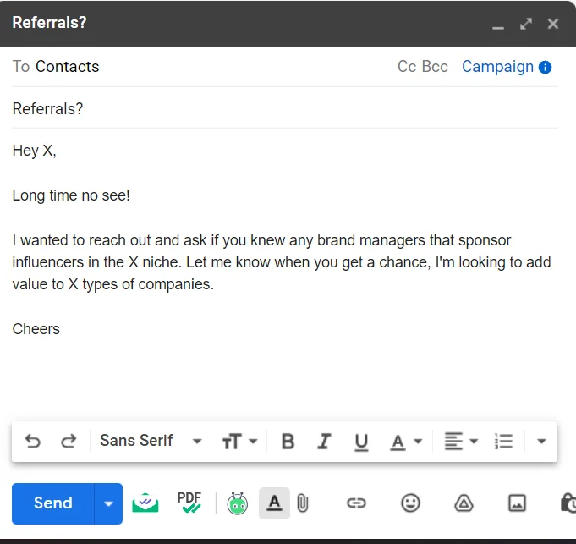Insert files using the Google Drive icon
This screenshot has width=576, height=544.
pyautogui.click(x=463, y=503)
